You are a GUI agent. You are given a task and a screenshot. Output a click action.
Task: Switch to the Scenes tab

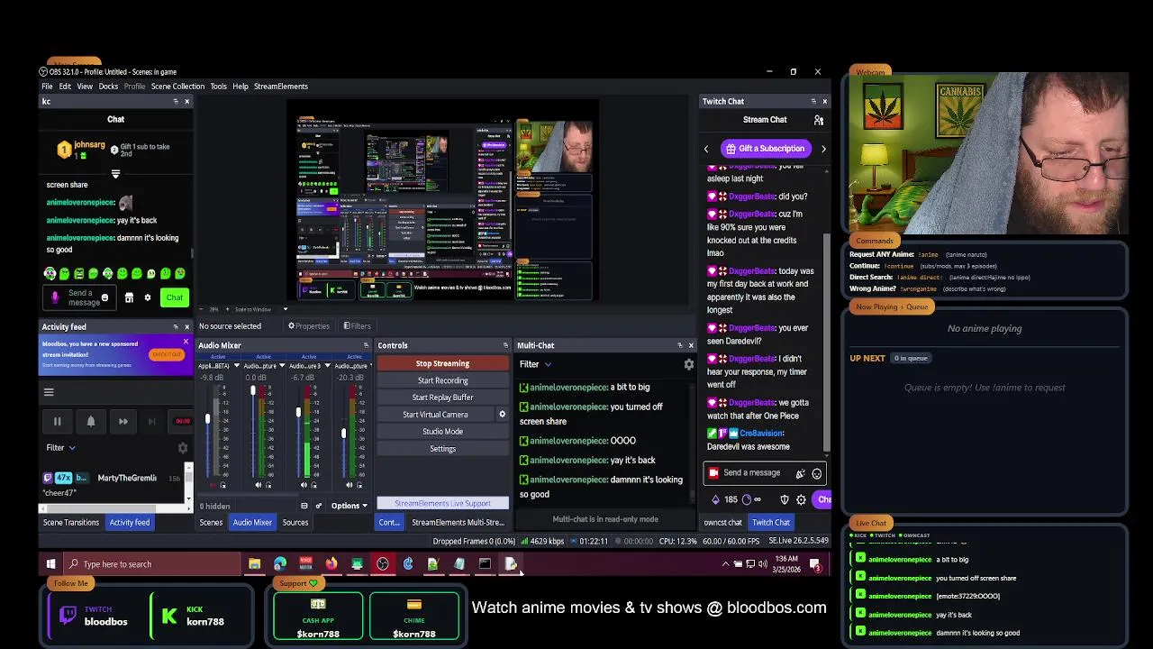coord(211,523)
